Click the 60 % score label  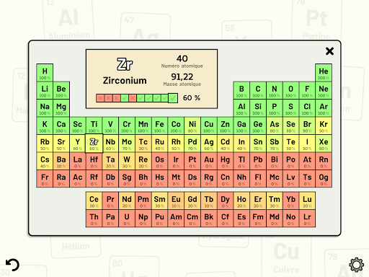click(192, 98)
